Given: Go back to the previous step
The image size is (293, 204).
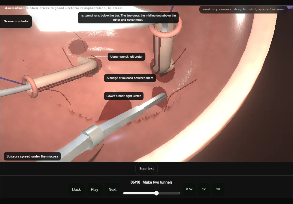Looking at the screenshot, I should (x=77, y=189).
